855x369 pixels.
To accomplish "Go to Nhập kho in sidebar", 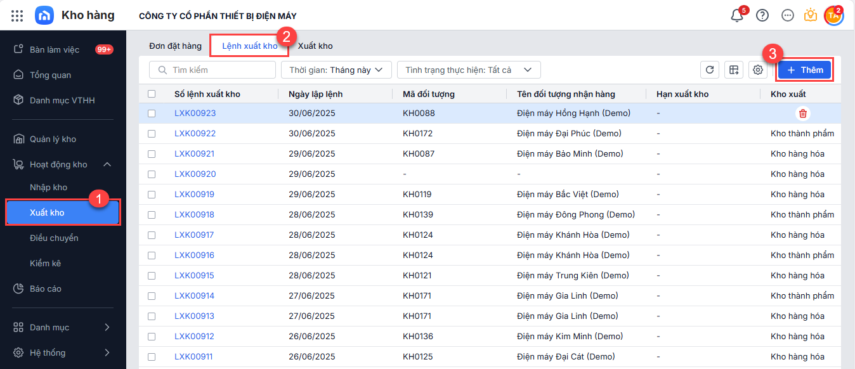I will [48, 188].
